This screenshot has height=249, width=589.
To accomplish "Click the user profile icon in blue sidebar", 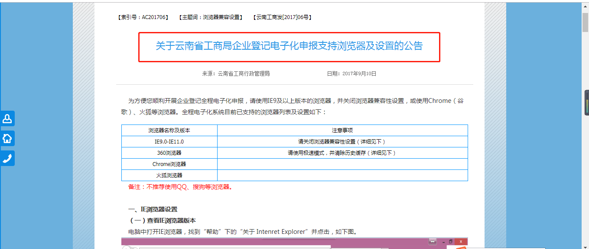I will click(x=7, y=118).
